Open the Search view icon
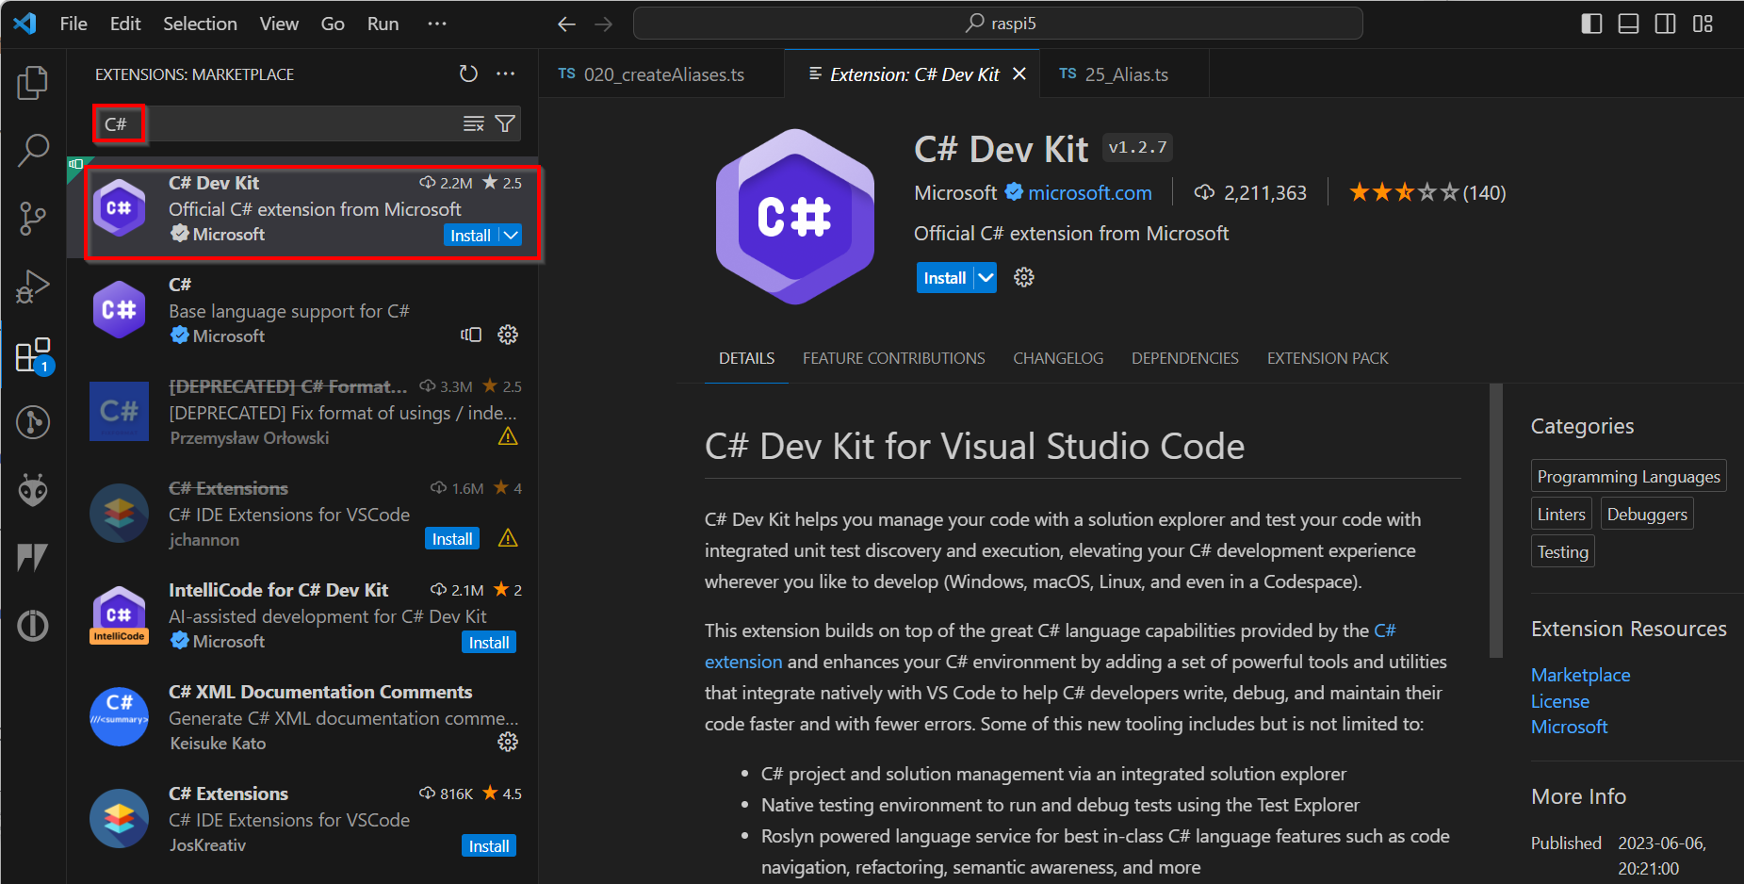 pyautogui.click(x=33, y=149)
